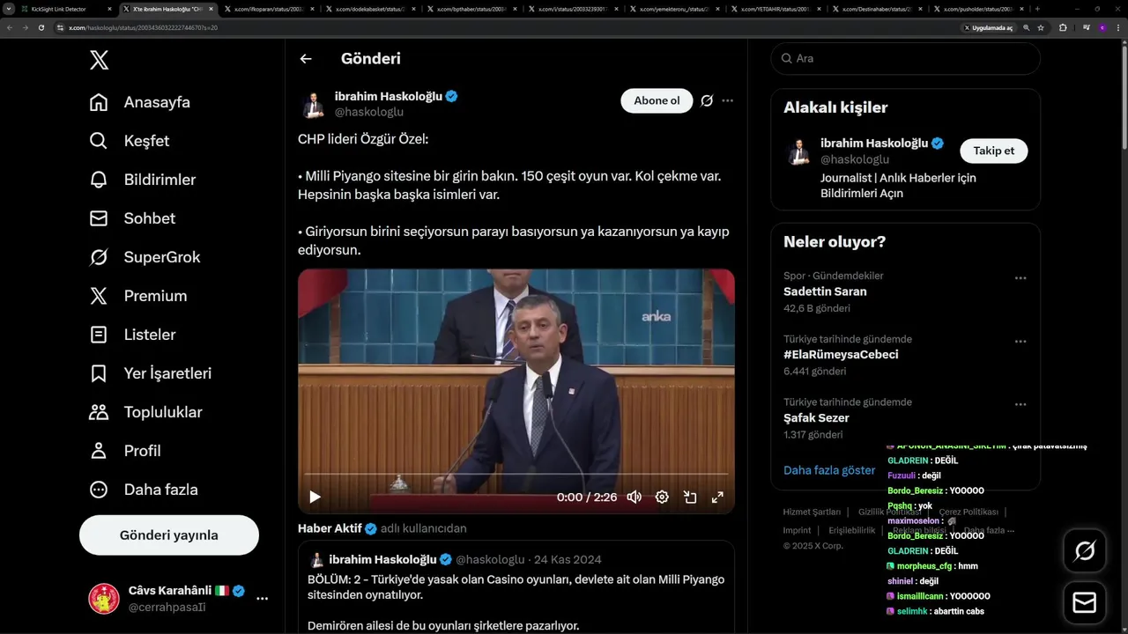Open Premium from sidebar
The width and height of the screenshot is (1128, 634).
pyautogui.click(x=138, y=296)
